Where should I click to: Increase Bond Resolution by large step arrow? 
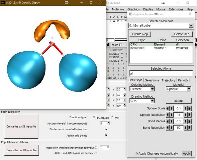[189, 128]
